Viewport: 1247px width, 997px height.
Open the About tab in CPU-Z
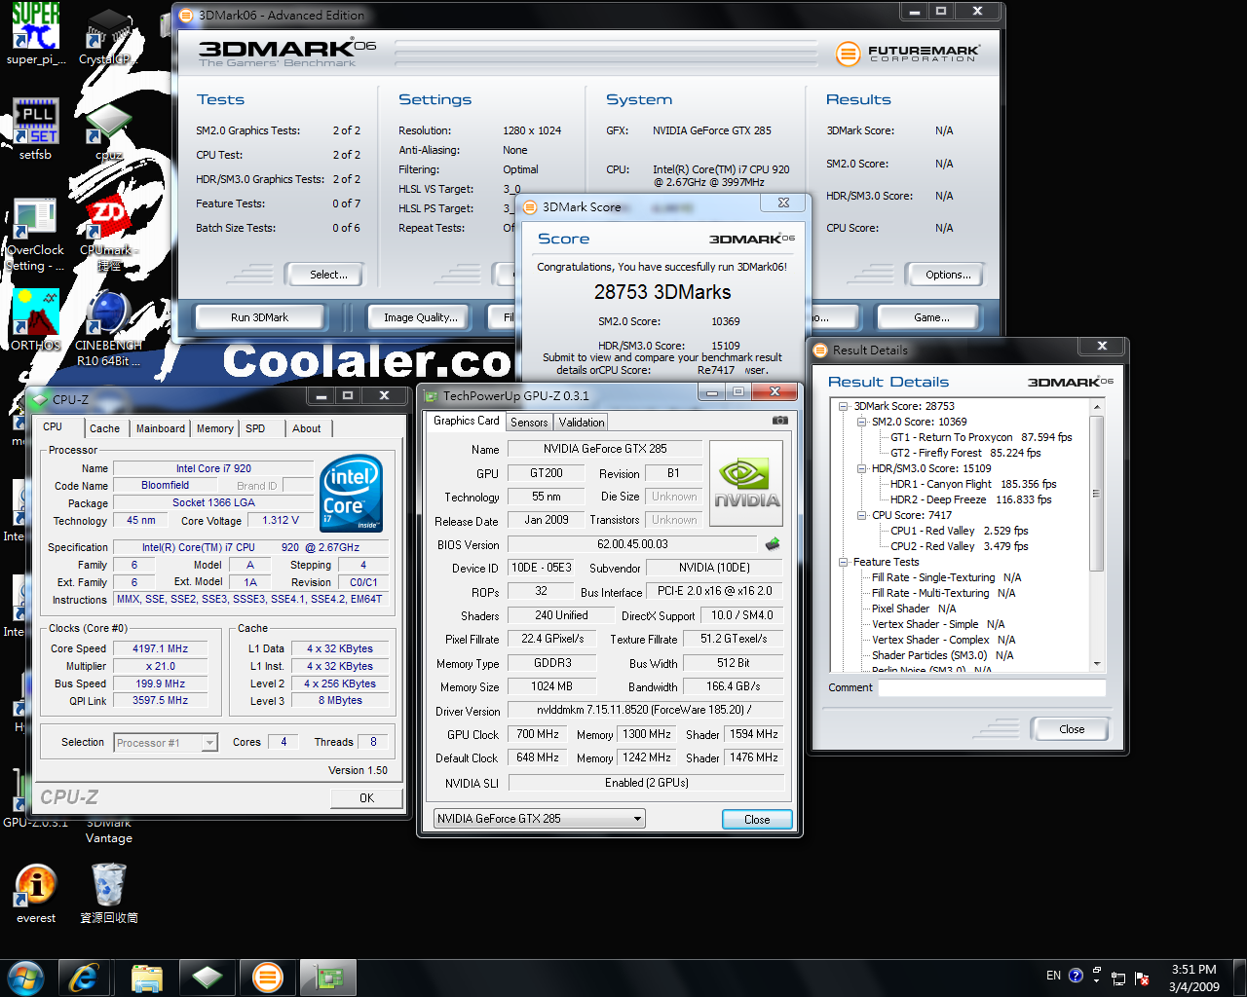tap(307, 428)
